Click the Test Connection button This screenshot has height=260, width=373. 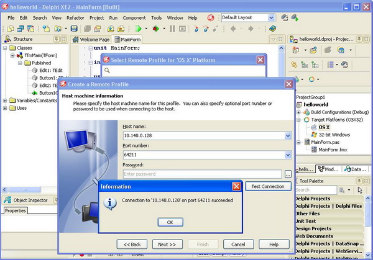(x=268, y=186)
